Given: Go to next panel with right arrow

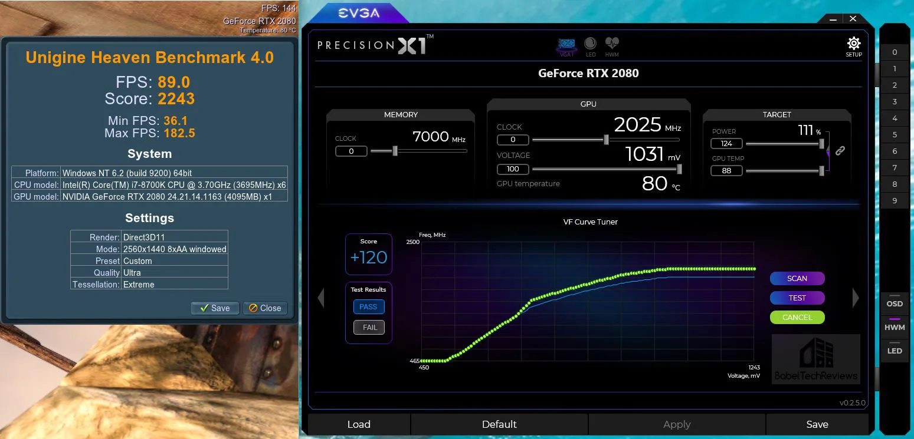Looking at the screenshot, I should click(x=856, y=298).
